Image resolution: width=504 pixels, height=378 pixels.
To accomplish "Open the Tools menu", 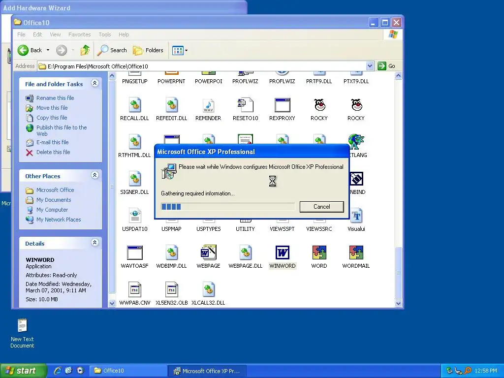I will (x=104, y=34).
